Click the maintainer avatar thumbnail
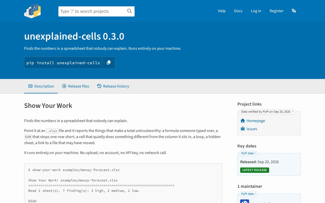 click(x=245, y=201)
